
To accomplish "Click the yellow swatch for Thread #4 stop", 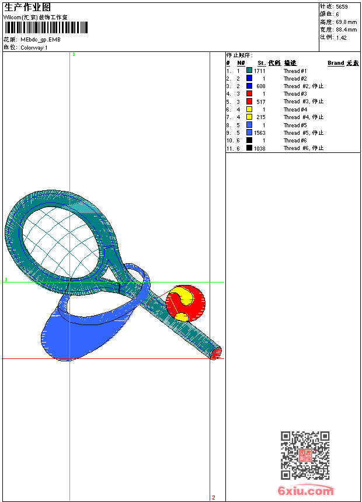I will click(x=249, y=117).
